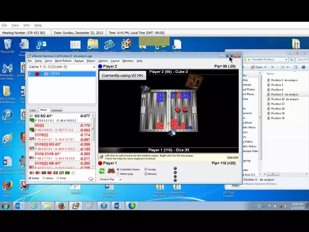
Task: Click the round D button
Action: pyautogui.click(x=175, y=173)
